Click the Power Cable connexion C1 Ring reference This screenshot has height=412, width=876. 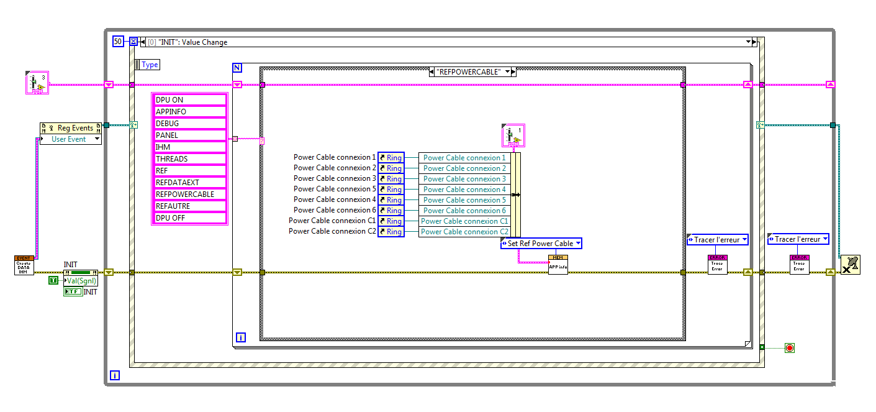pyautogui.click(x=391, y=221)
